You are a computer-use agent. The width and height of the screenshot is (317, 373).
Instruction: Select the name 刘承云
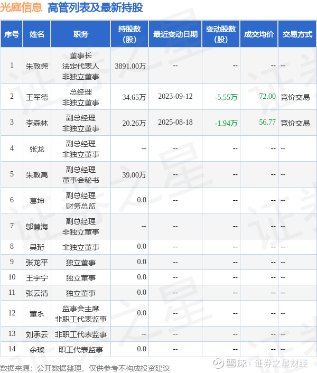point(37,334)
